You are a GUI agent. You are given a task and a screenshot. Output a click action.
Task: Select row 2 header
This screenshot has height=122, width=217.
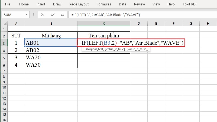pyautogui.click(x=4, y=36)
